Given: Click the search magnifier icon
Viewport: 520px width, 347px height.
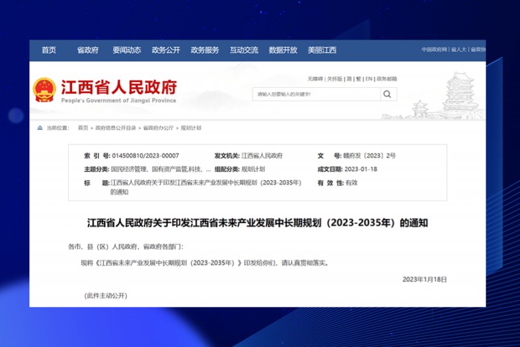Looking at the screenshot, I should pyautogui.click(x=387, y=94).
